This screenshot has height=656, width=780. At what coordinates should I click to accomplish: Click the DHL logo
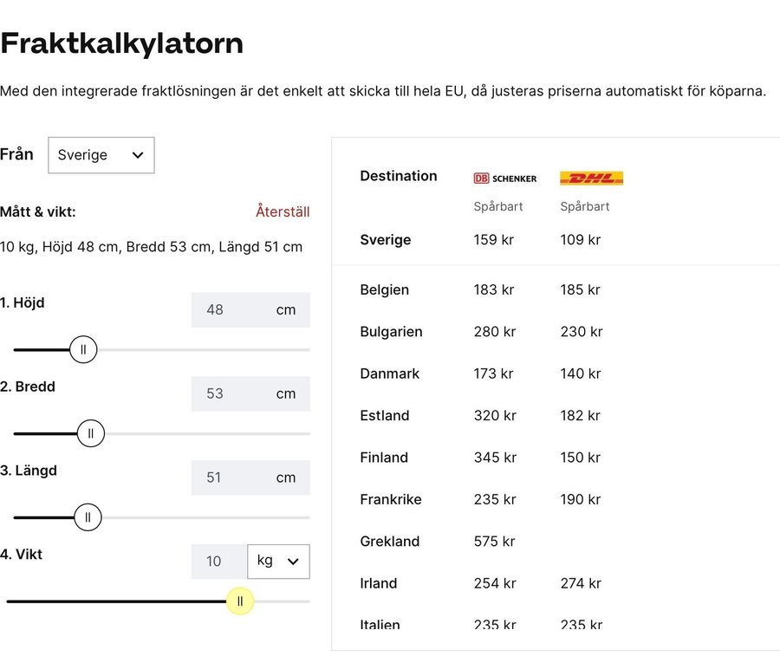pos(591,179)
